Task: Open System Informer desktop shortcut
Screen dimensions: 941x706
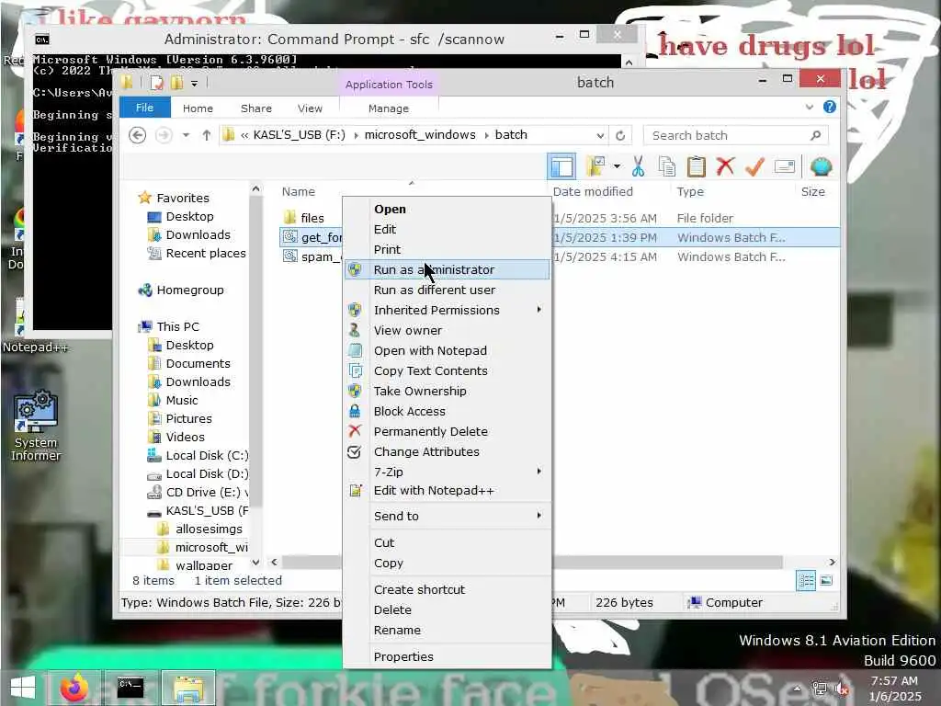Action: pos(36,426)
